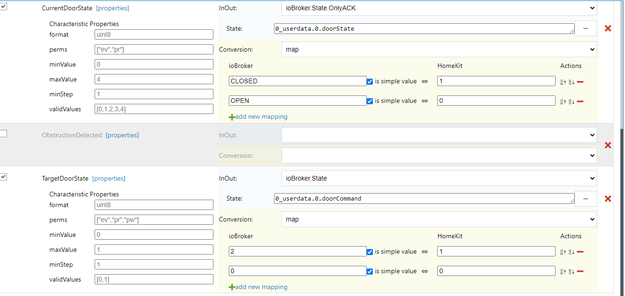625x296 pixels.
Task: Open the CurrentDoorState Conversion dropdown
Action: click(x=439, y=49)
